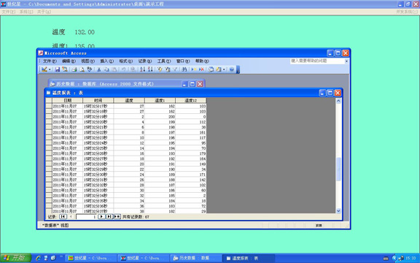Select the row selector for 15时32分17秒 row
Viewport: 420px width, 263px height.
pyautogui.click(x=49, y=106)
